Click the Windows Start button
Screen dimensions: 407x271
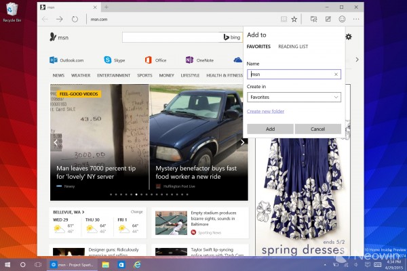[x=8, y=264]
